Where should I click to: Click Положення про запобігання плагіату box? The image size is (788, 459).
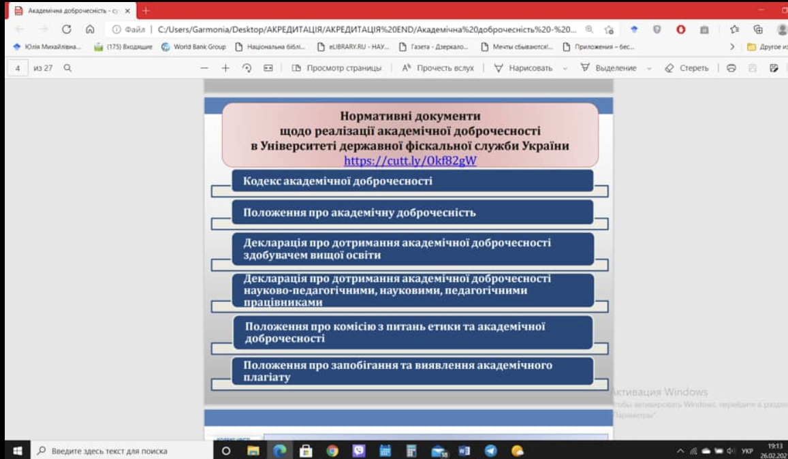(412, 371)
